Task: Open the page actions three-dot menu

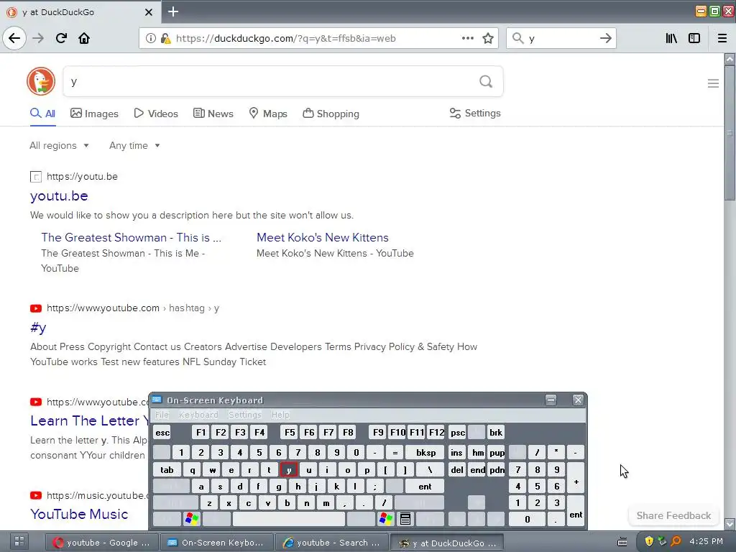Action: tap(467, 38)
